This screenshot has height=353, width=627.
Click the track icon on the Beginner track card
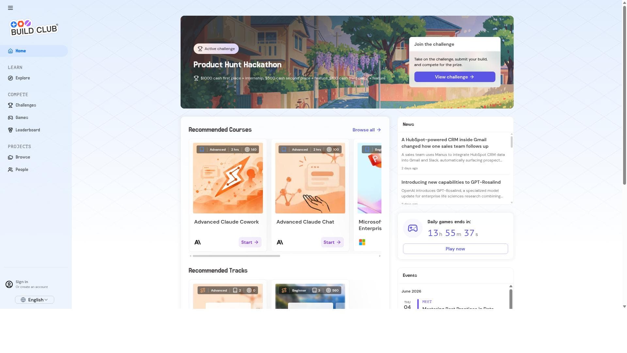[284, 290]
